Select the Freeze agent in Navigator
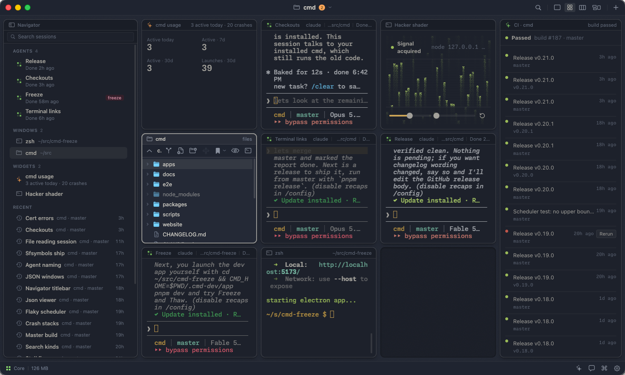This screenshot has height=375, width=625. [68, 98]
